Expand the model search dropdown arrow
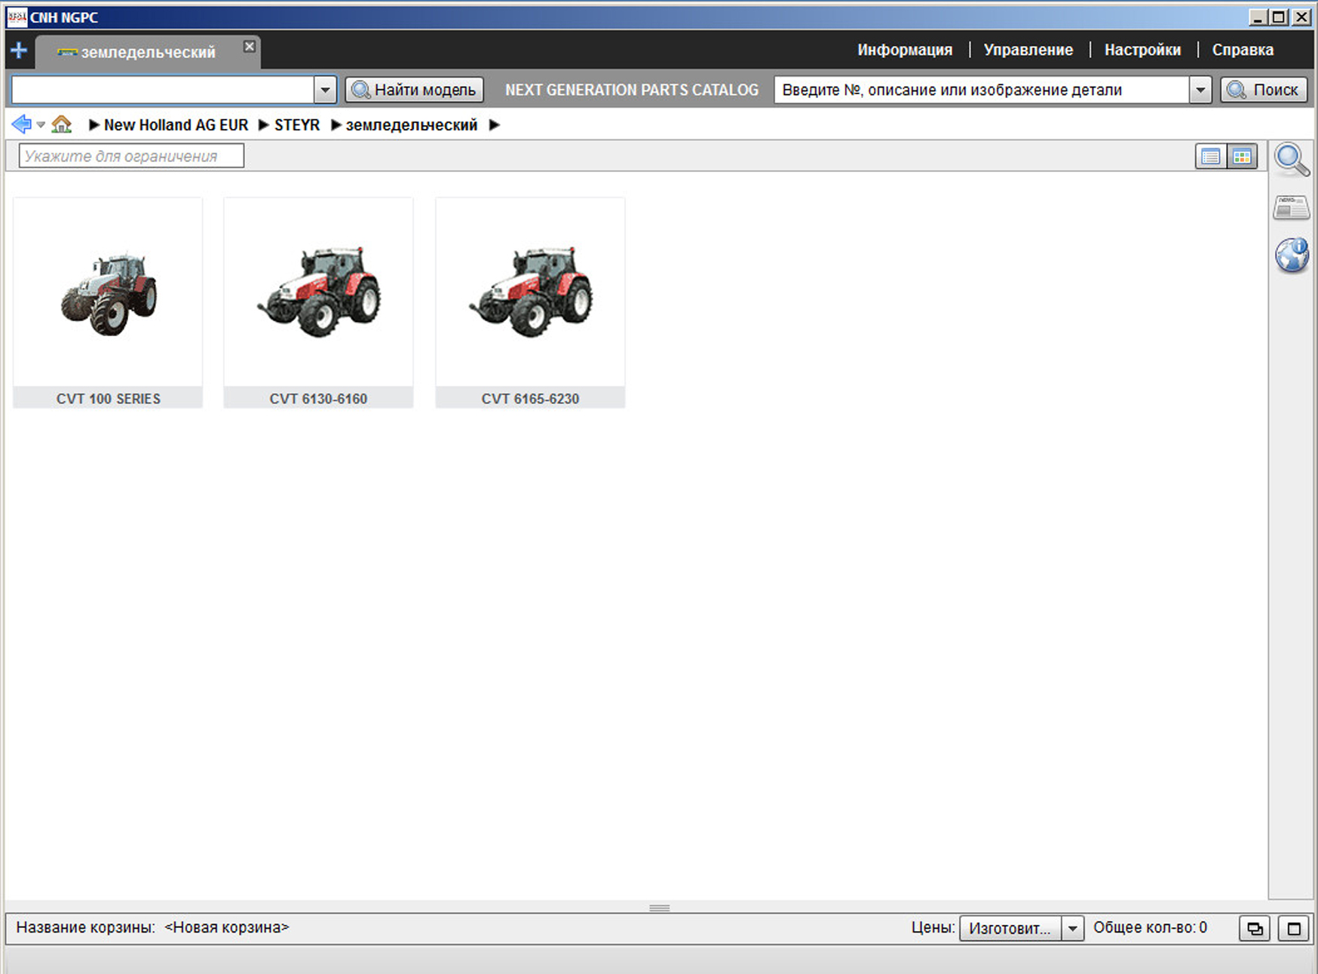The height and width of the screenshot is (974, 1318). pos(325,90)
